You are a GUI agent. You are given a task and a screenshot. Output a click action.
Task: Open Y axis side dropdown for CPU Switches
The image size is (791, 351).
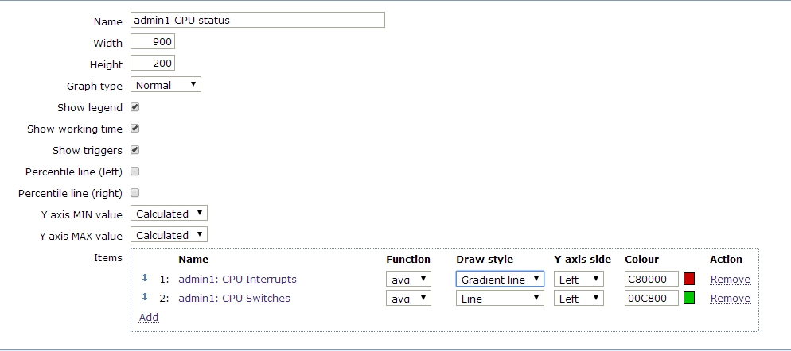(x=579, y=298)
